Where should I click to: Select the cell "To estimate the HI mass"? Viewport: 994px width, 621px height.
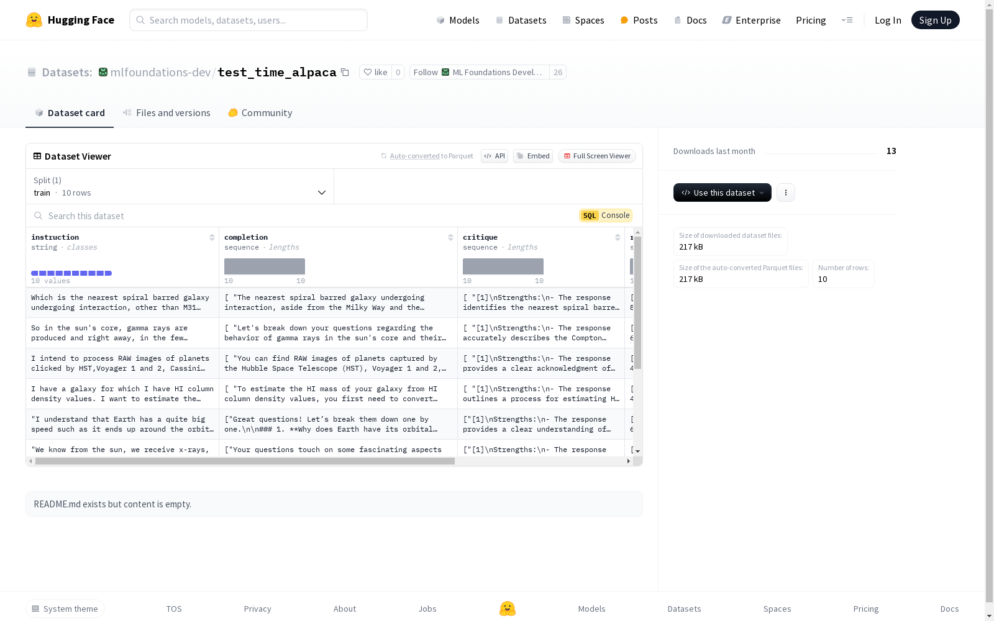click(x=339, y=394)
